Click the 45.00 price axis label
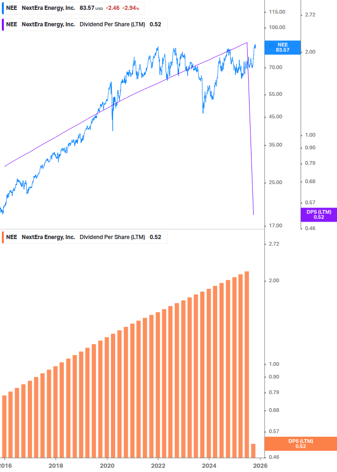The width and height of the screenshot is (337, 472). (x=275, y=117)
